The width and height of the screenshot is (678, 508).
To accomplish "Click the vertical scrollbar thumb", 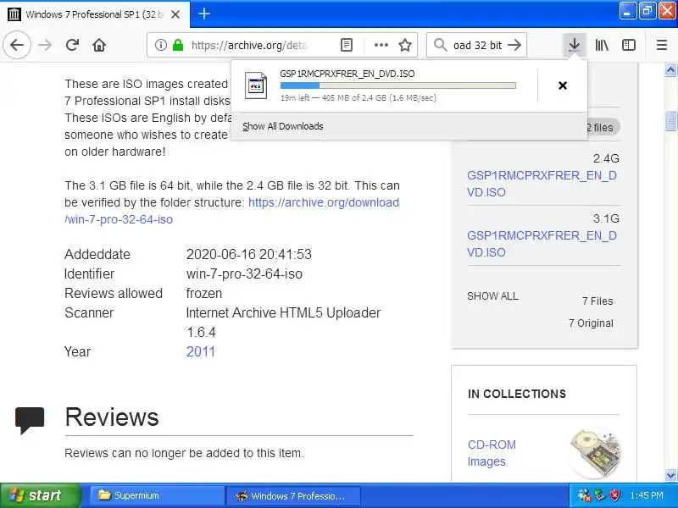I will (x=670, y=121).
